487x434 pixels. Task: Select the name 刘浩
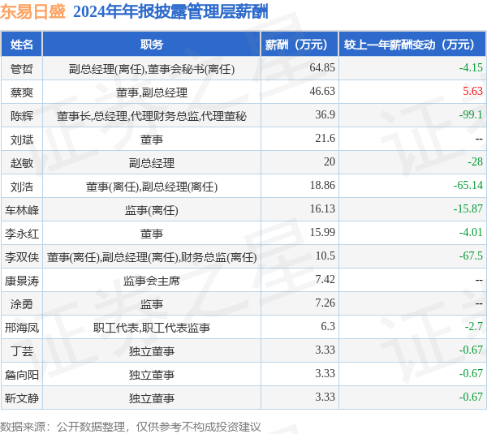click(22, 187)
